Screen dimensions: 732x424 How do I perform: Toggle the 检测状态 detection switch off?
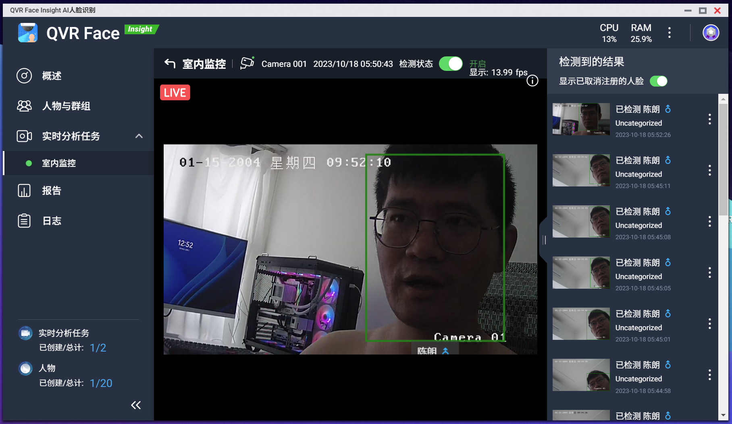coord(450,63)
